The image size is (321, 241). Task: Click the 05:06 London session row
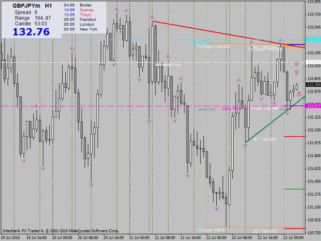pos(79,24)
